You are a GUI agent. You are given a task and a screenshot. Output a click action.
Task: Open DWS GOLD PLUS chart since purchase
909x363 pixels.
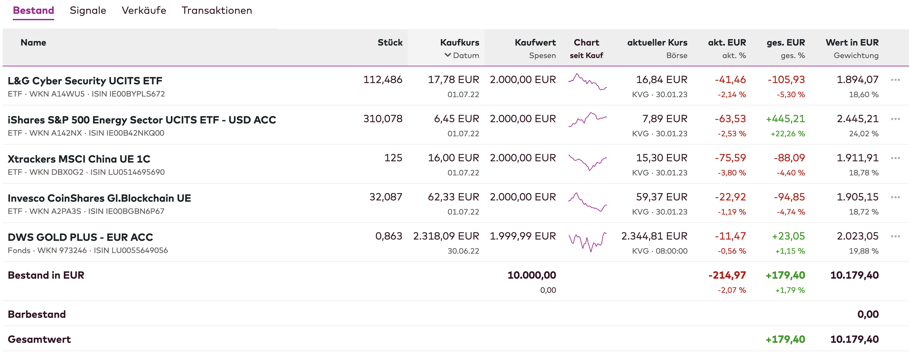click(587, 242)
